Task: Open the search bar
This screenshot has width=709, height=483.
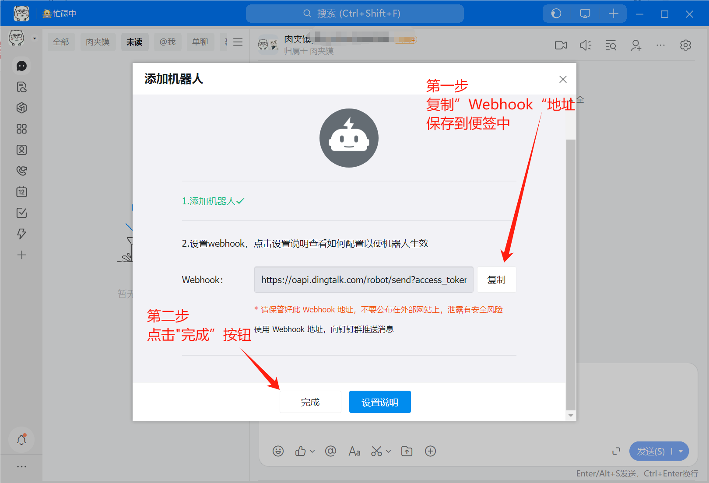Action: click(x=355, y=14)
